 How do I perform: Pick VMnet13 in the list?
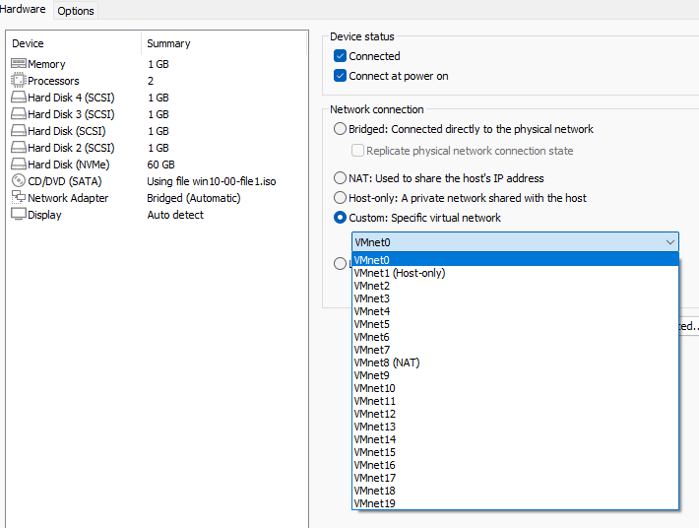[515, 427]
